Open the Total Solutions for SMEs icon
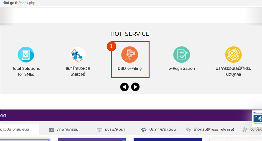Viewport: 262px width, 141px height. [x=26, y=55]
